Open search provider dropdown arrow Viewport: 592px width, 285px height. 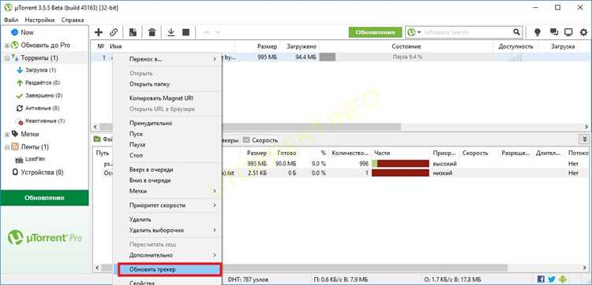[x=419, y=33]
